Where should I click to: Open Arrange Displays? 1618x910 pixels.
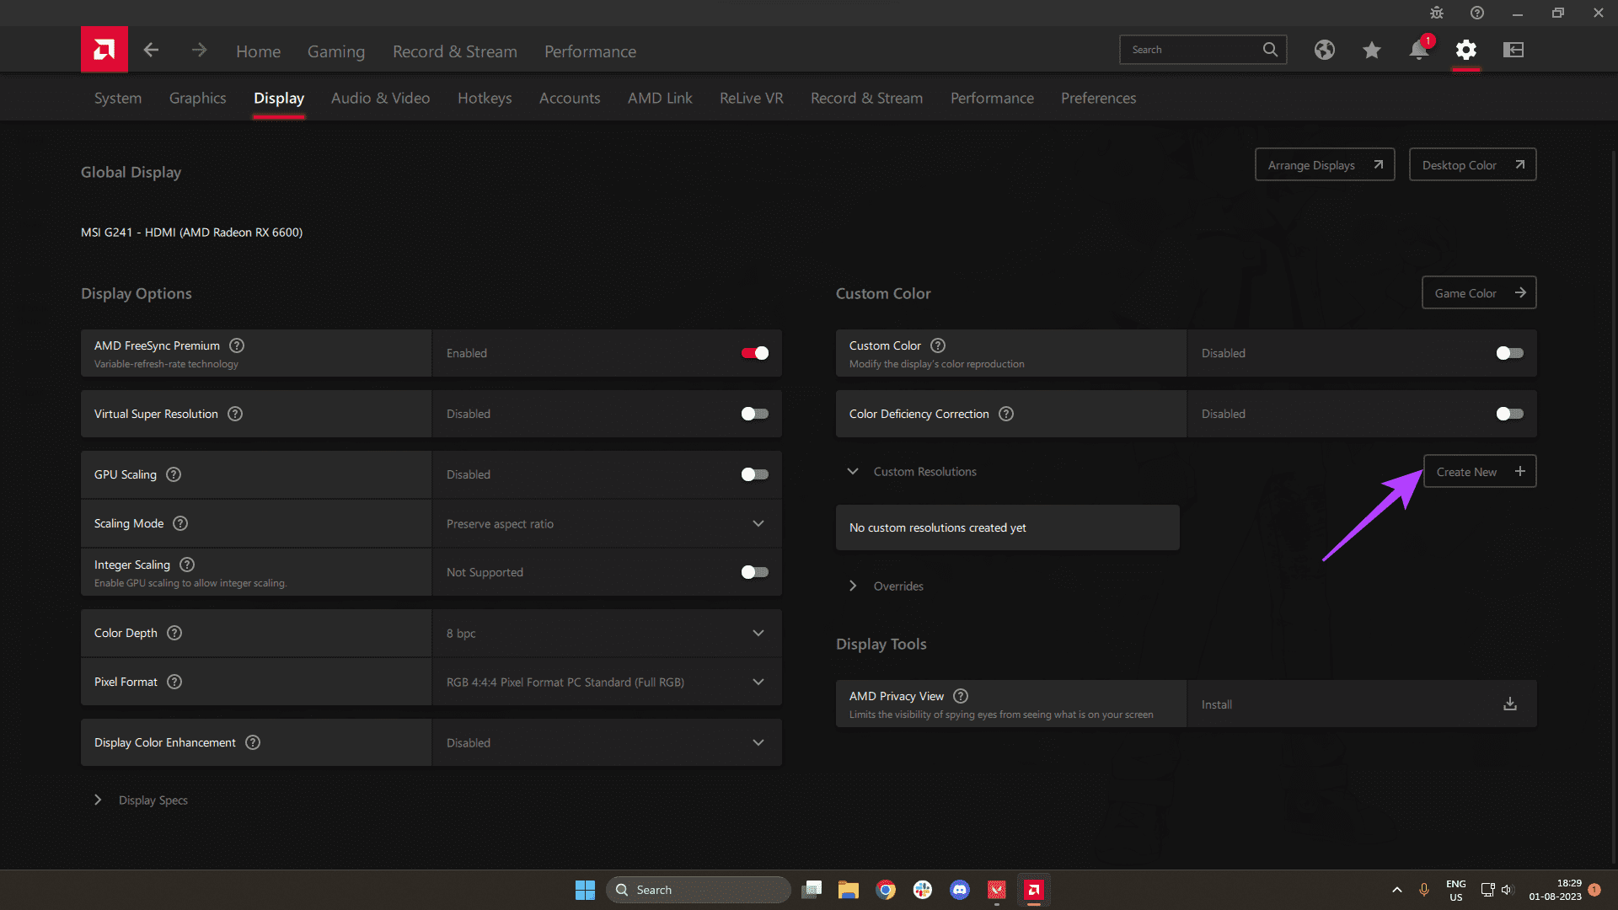point(1323,164)
